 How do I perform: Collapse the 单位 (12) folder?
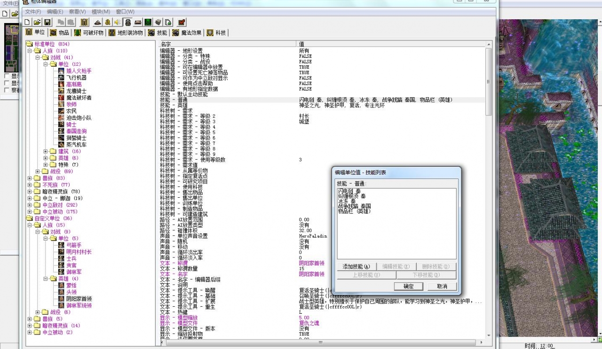pos(46,64)
